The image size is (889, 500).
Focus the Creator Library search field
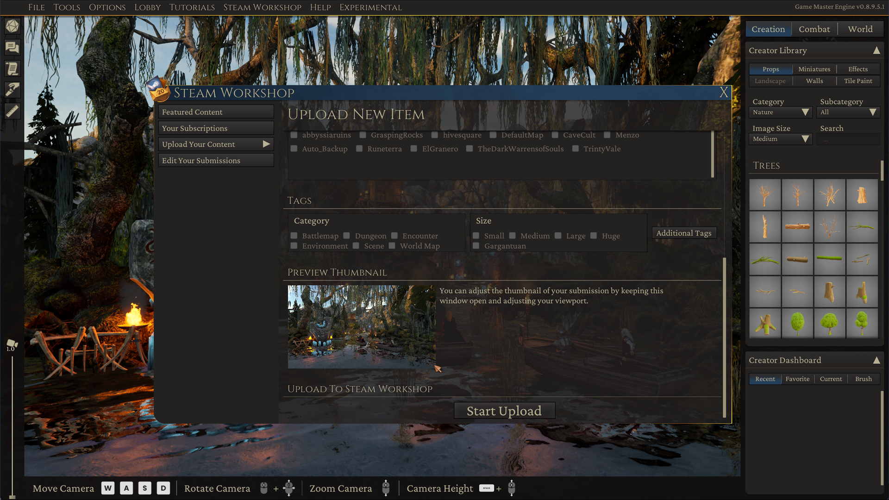point(848,139)
